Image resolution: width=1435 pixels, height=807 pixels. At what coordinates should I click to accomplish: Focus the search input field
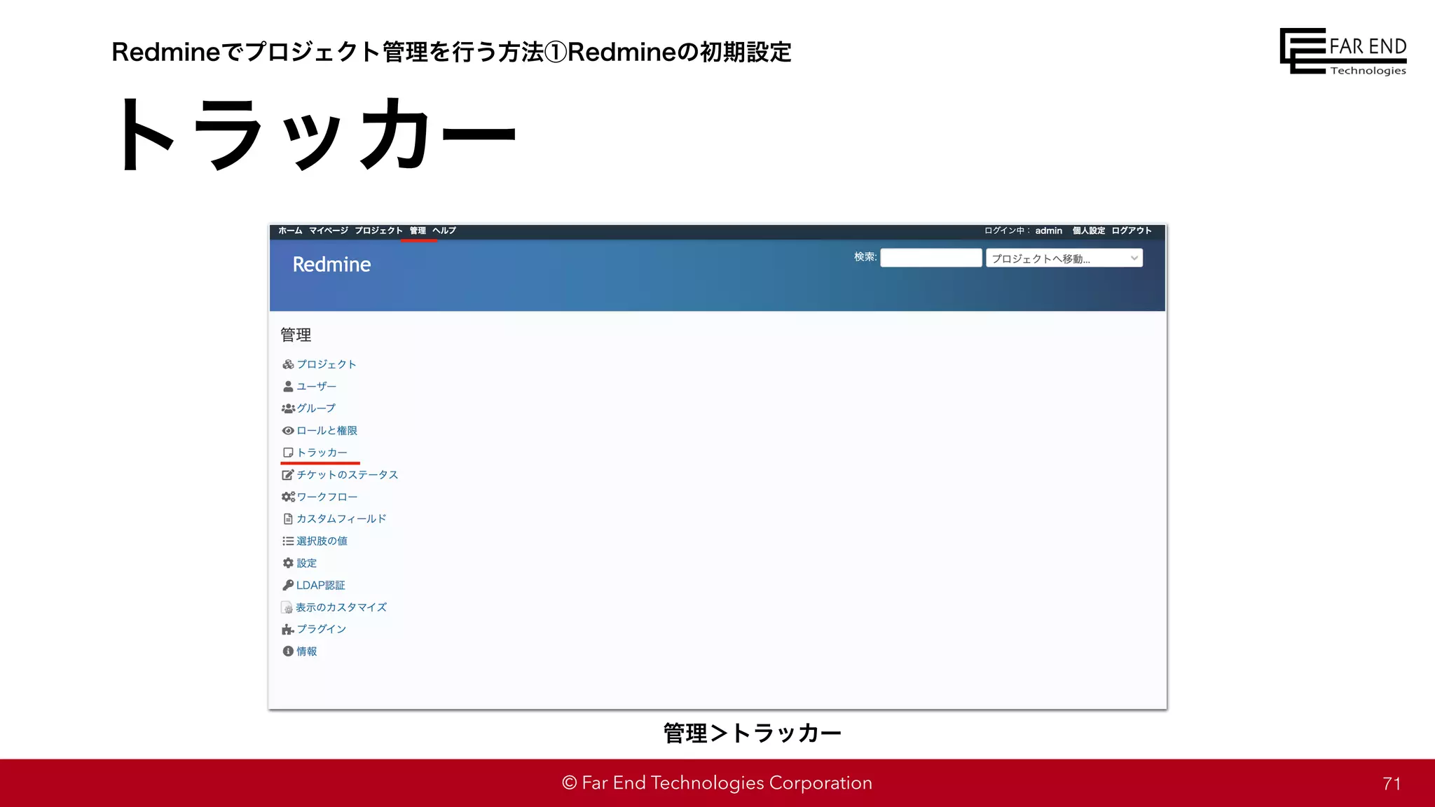pos(931,258)
